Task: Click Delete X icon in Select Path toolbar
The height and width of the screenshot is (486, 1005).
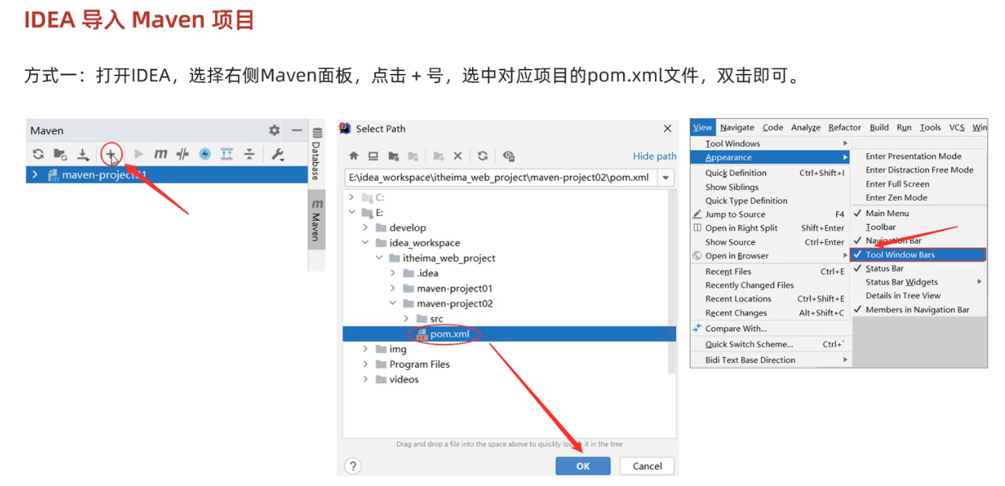Action: coord(457,156)
